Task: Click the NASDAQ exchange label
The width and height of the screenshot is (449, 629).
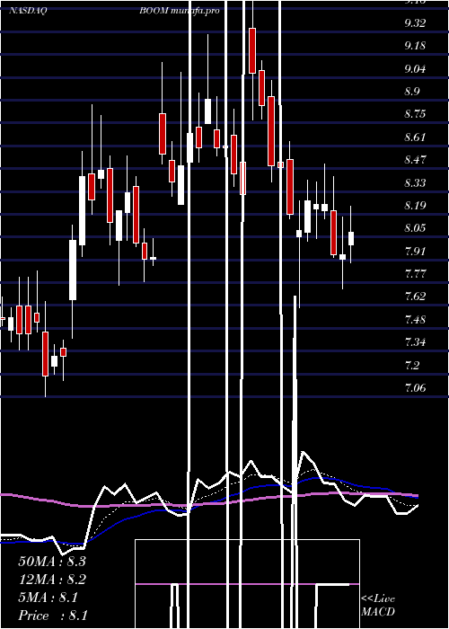Action: coord(27,11)
